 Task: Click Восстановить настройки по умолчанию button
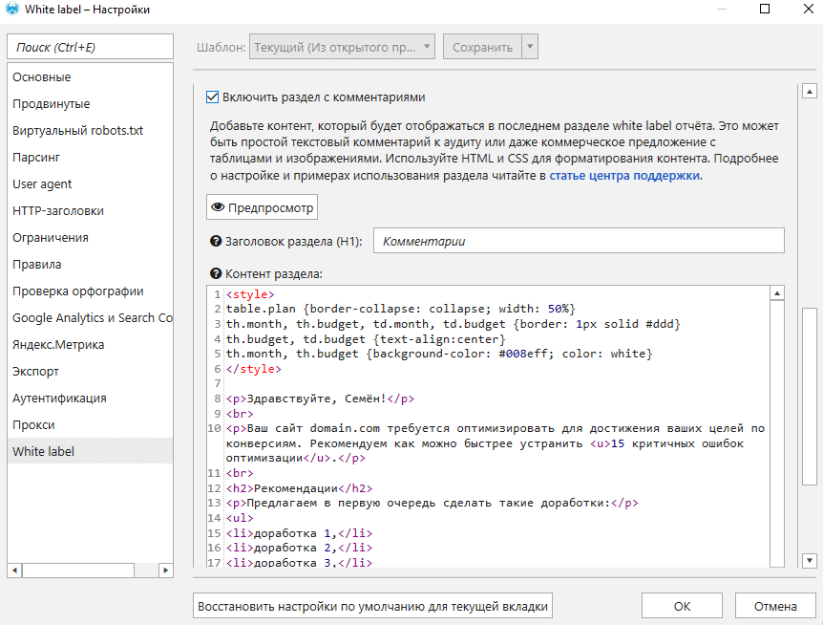[372, 606]
